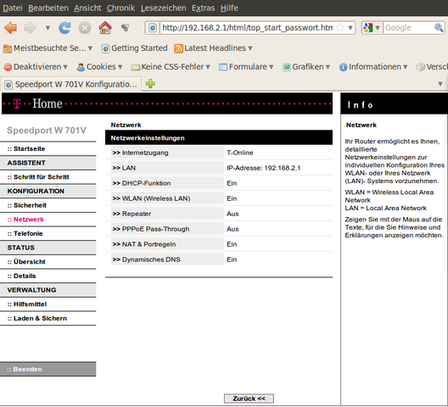Open a new tab with the plus icon
This screenshot has width=448, height=407.
[150, 84]
